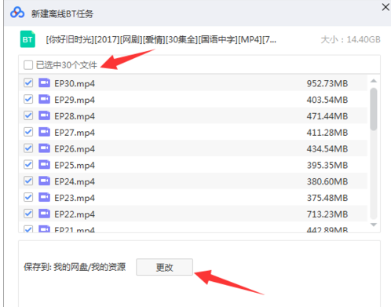391x307 pixels.
Task: Click the 更改 button to change save location
Action: [164, 267]
